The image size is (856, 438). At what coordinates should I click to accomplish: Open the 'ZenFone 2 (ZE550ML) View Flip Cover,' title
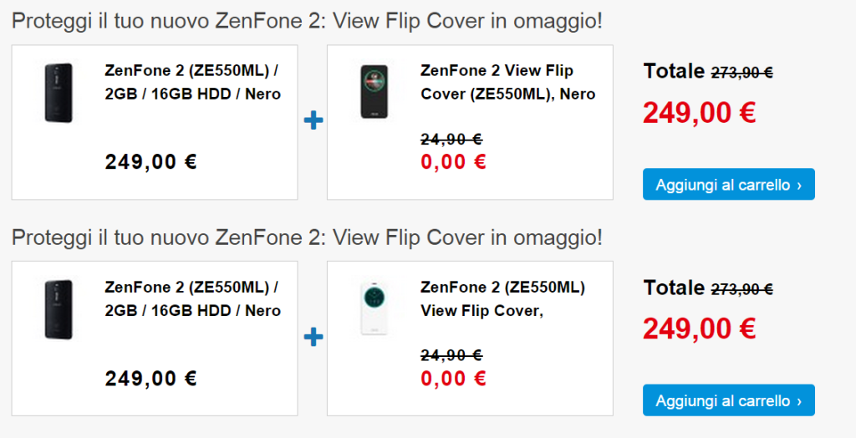tap(502, 298)
